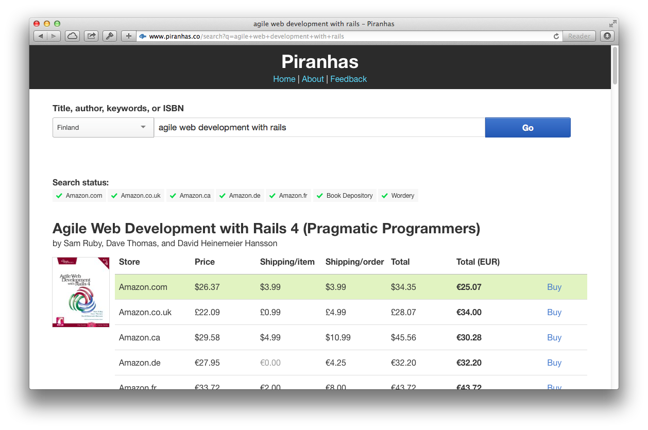This screenshot has width=648, height=430.
Task: Click Buy for Amazon.de row
Action: [x=554, y=363]
